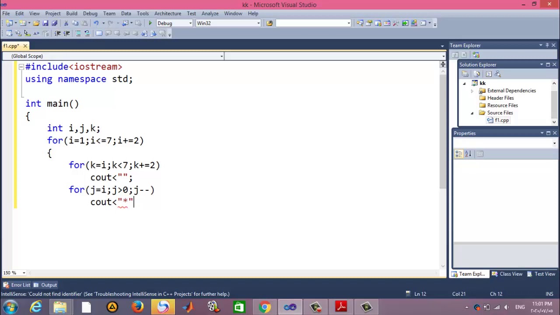Open the Output tab
The height and width of the screenshot is (315, 560).
(46, 285)
